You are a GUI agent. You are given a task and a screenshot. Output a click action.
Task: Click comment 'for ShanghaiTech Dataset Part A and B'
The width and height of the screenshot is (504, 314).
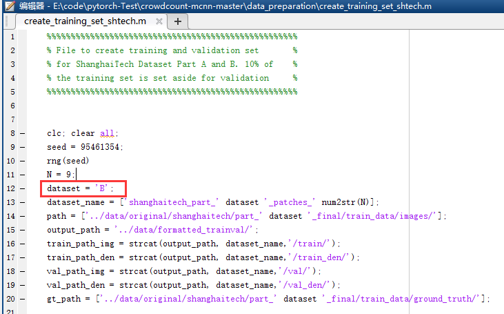point(147,64)
